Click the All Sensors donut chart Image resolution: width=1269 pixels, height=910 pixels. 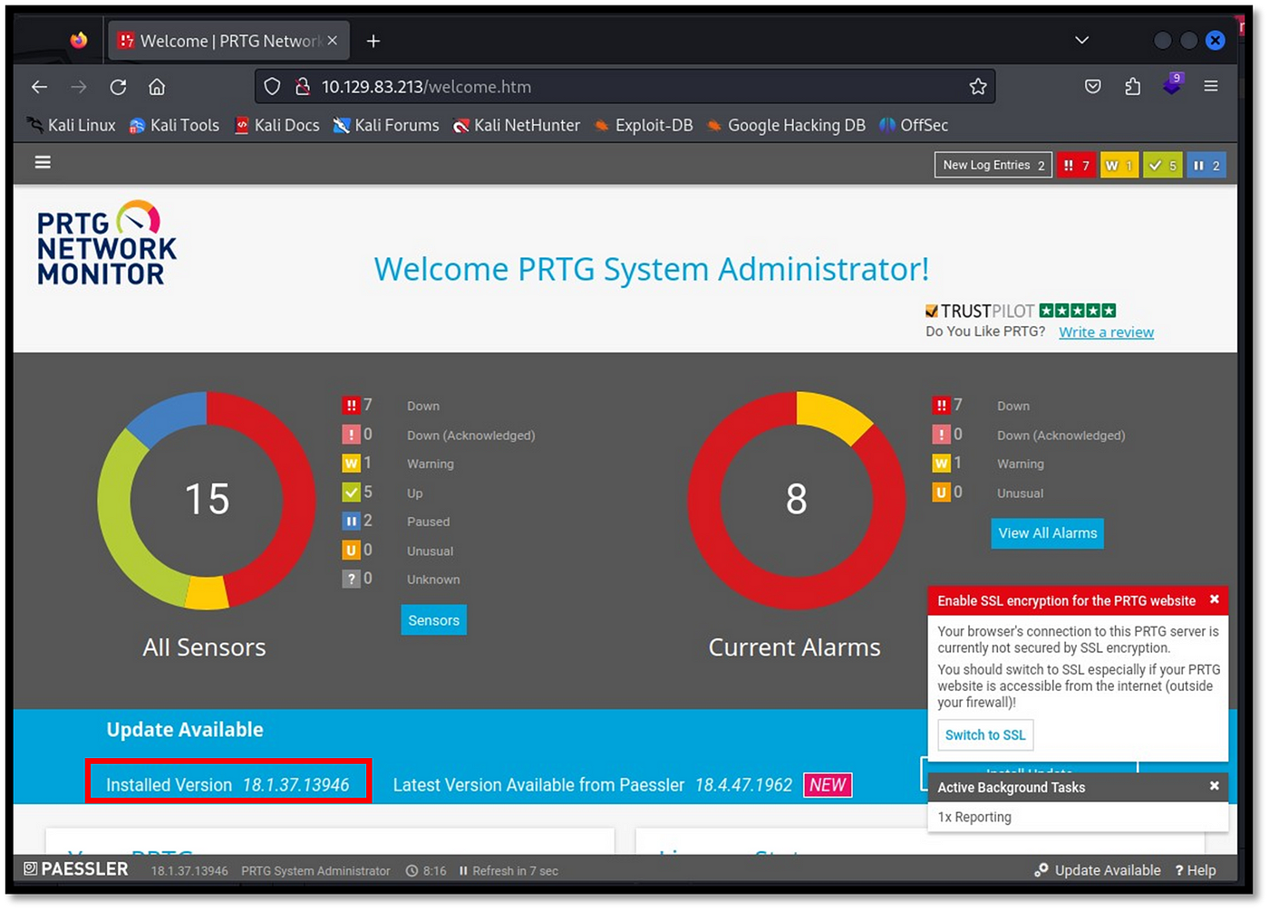click(207, 500)
